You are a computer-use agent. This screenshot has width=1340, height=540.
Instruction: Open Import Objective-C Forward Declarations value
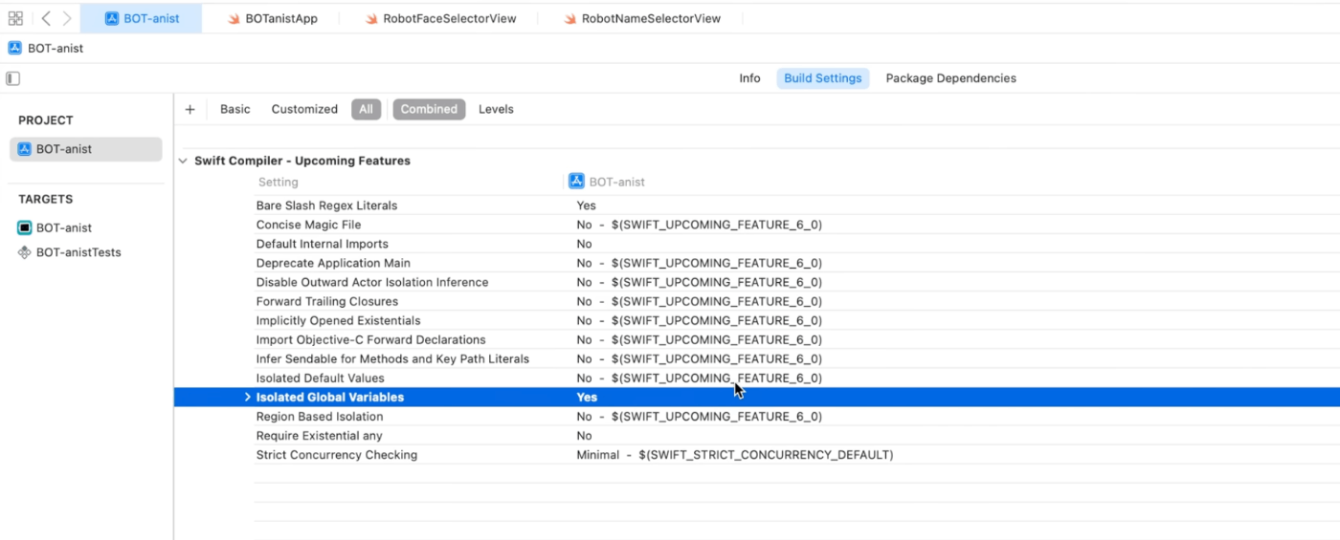tap(699, 339)
